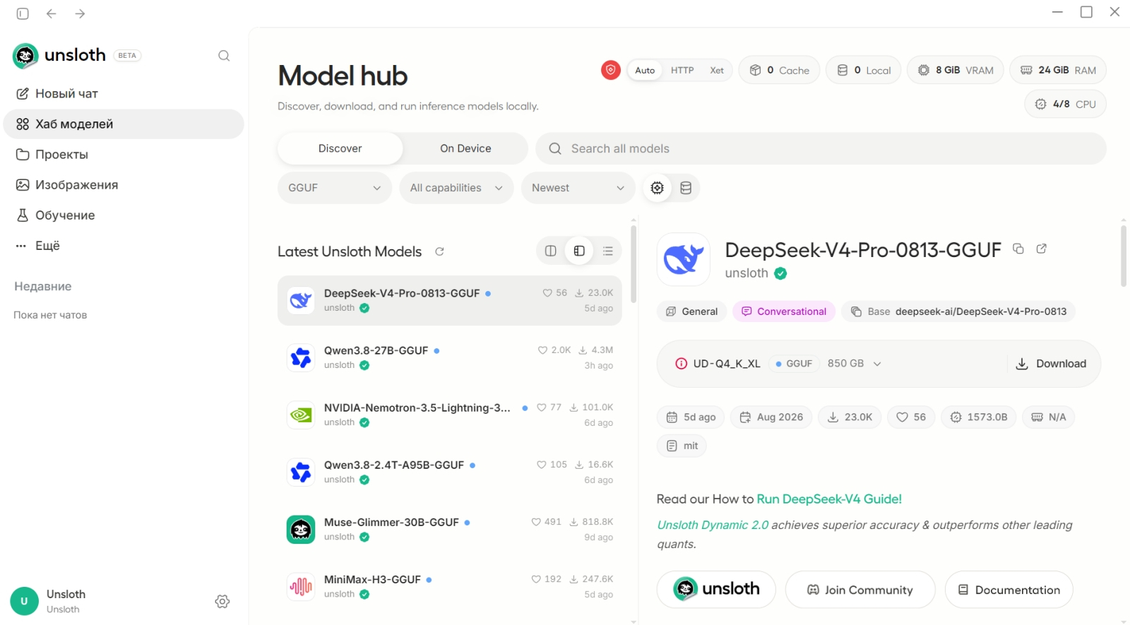The height and width of the screenshot is (625, 1130).
Task: Click the Base deepseek-ai/DeepSeek-V4-Pro-0813 chip
Action: pos(958,311)
